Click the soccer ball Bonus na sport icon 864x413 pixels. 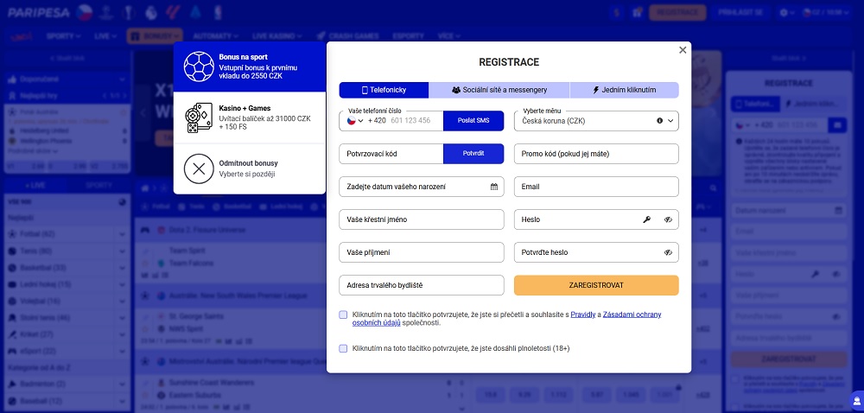(x=200, y=67)
